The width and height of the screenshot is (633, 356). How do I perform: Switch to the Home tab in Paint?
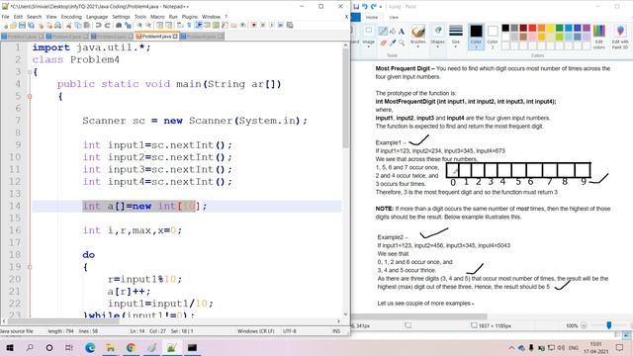pyautogui.click(x=372, y=18)
